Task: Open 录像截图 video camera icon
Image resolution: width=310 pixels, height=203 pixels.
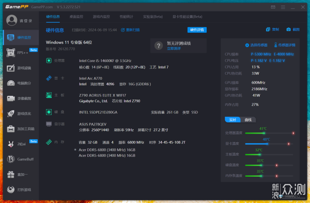Action: click(11, 98)
